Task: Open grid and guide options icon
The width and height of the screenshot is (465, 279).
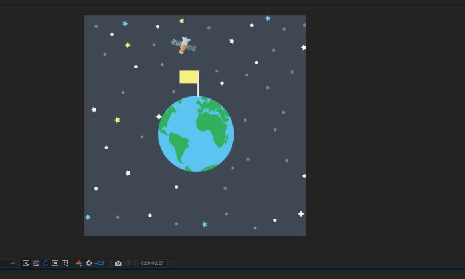Action: [64, 263]
